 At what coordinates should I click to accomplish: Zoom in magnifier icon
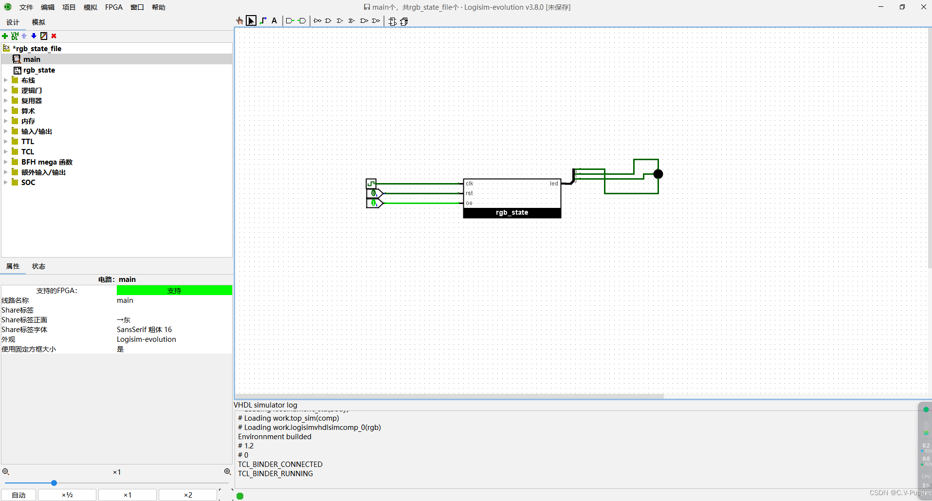coord(227,472)
